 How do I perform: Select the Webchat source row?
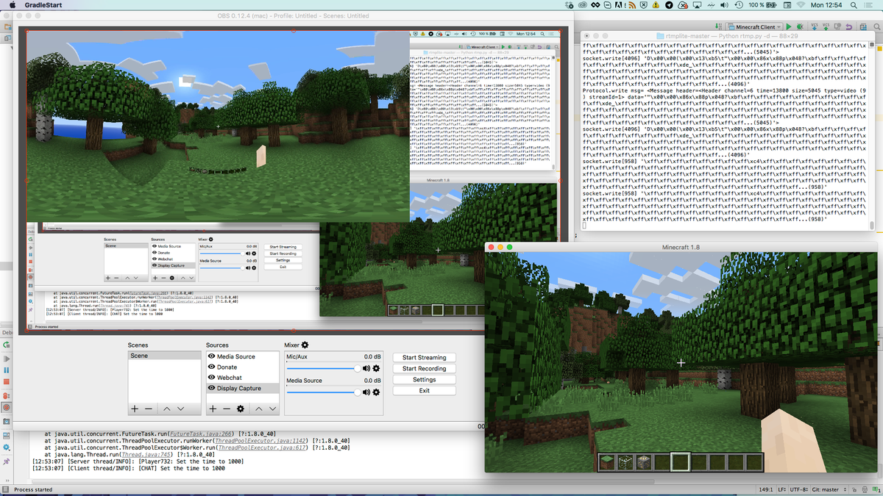[x=243, y=377]
